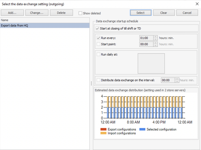Click the Clear button

pyautogui.click(x=164, y=13)
